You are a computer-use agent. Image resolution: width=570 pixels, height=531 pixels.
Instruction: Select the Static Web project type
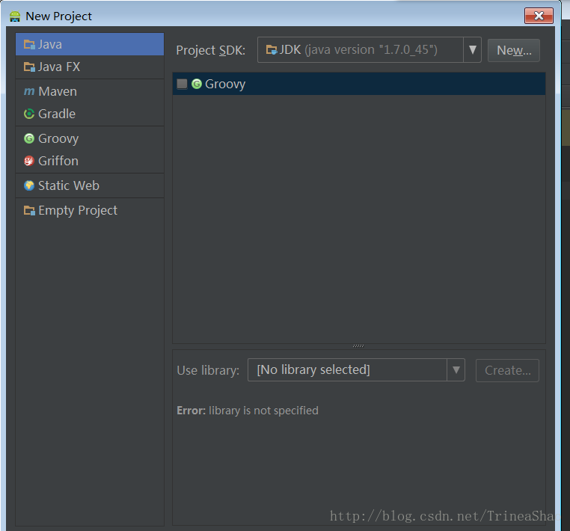coord(90,185)
